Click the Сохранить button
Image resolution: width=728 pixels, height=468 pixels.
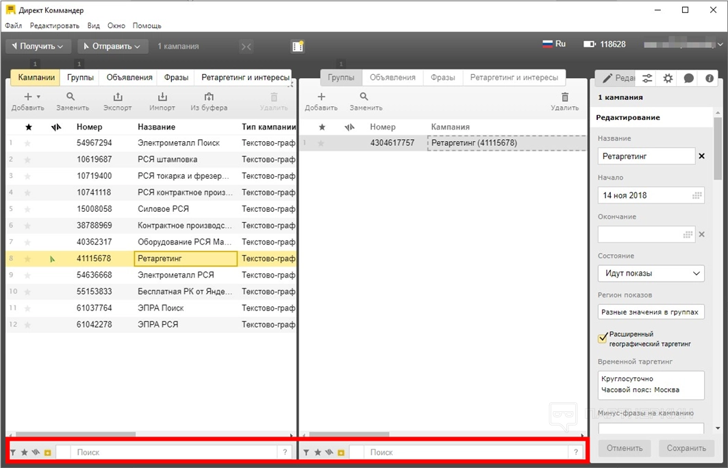coord(686,448)
